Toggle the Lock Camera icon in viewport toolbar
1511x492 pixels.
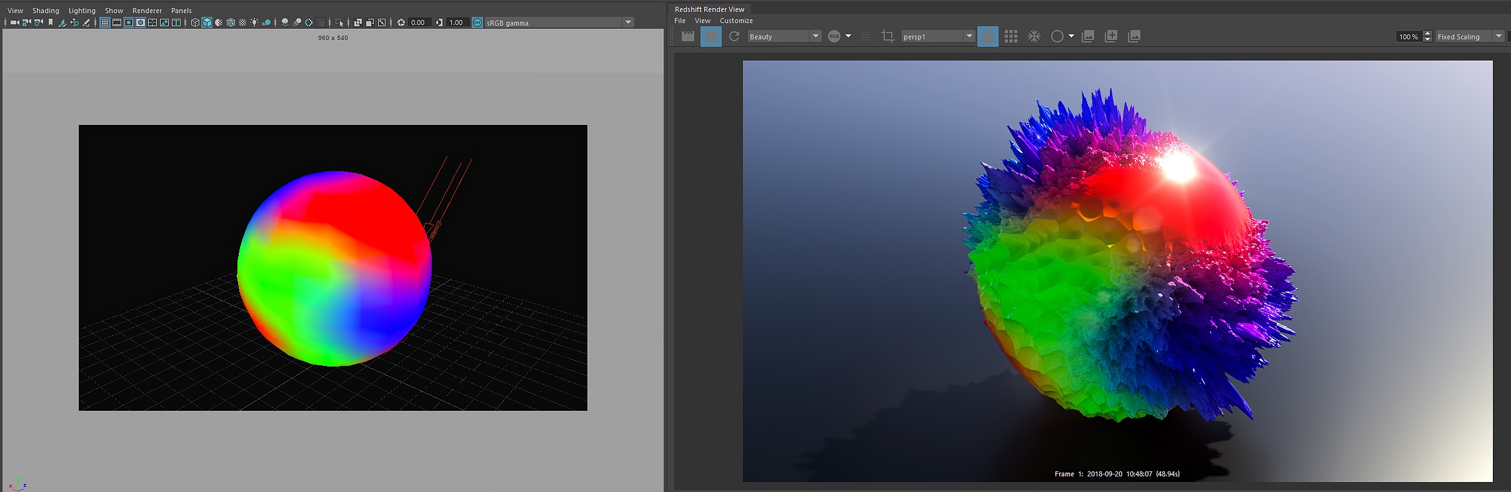(26, 22)
